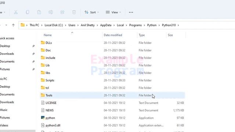The width and height of the screenshot is (235, 132).
Task: Click the Share icon in toolbar
Action: pyautogui.click(x=62, y=12)
